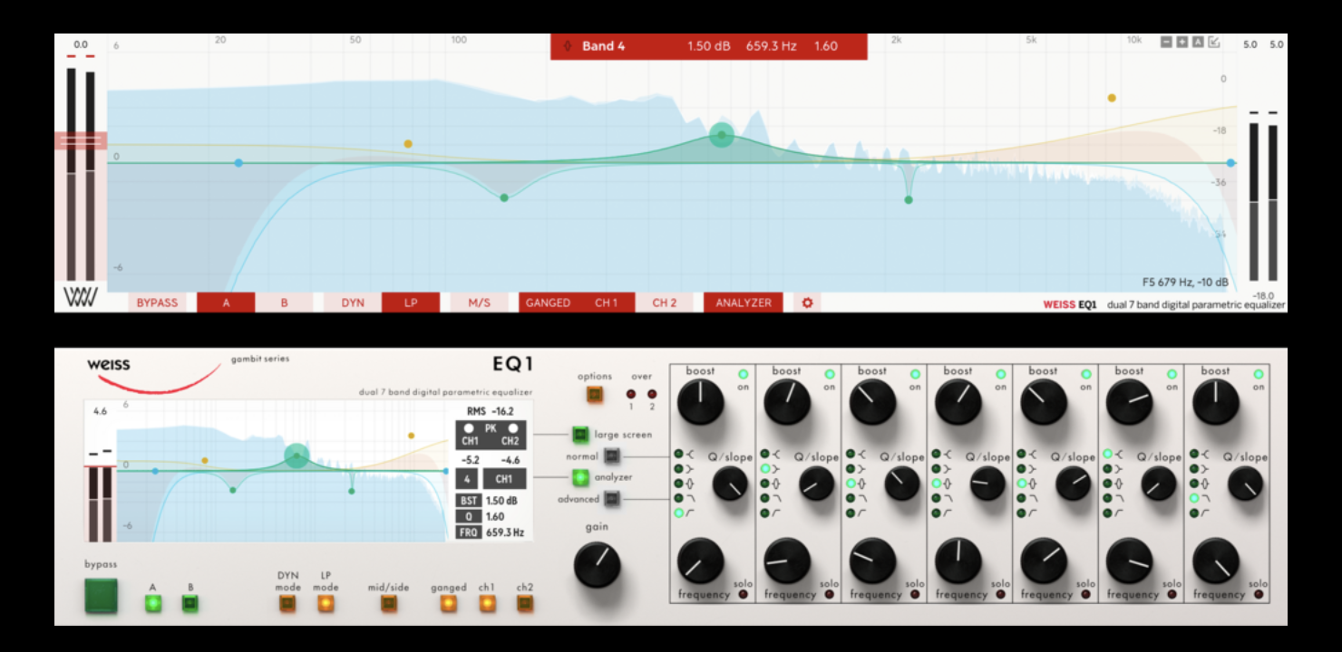The image size is (1342, 652).
Task: Click CH 1 in top toolbar
Action: point(606,302)
